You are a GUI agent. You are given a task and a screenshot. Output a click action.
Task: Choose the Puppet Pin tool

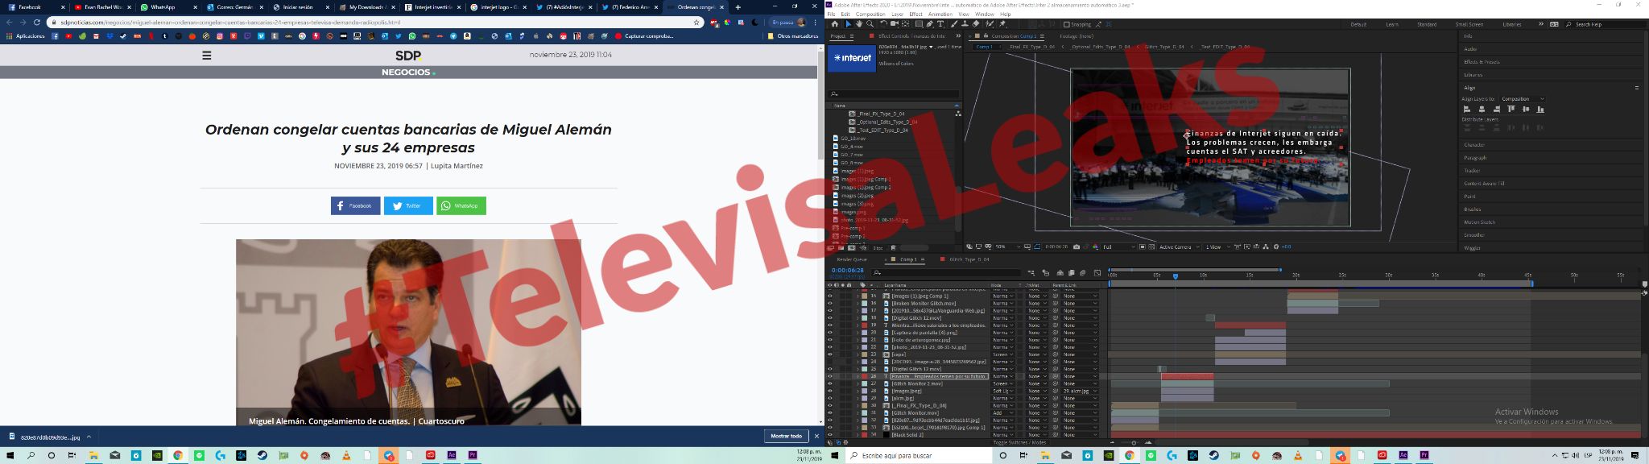(1002, 24)
